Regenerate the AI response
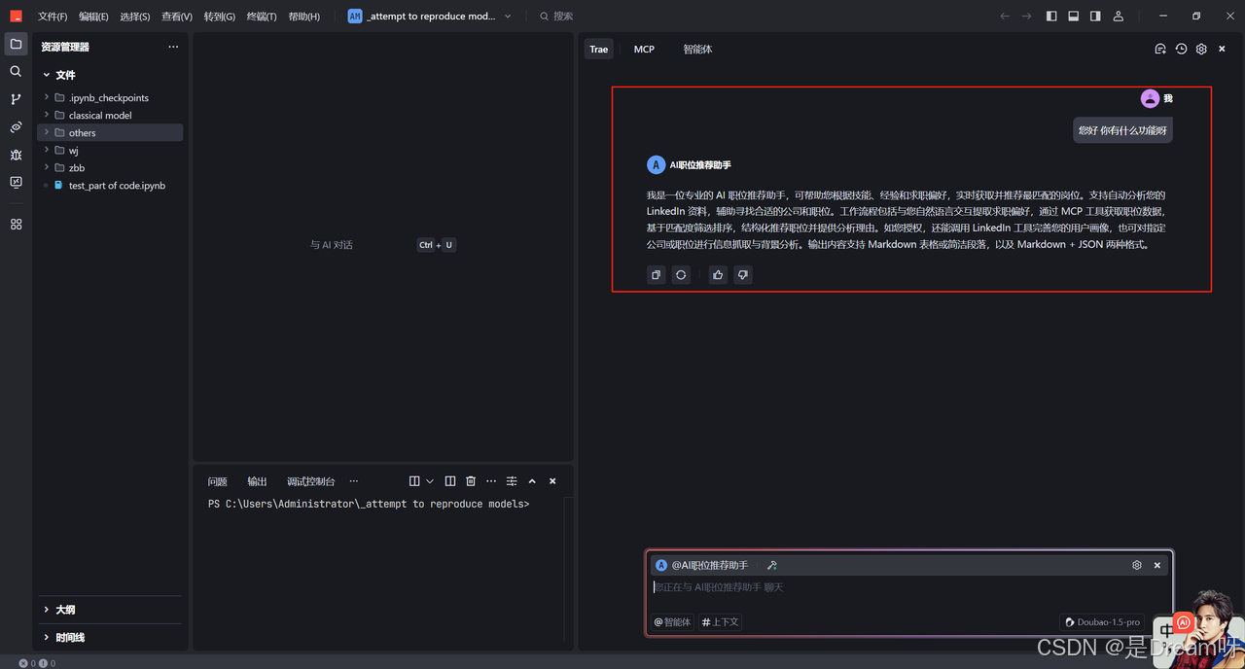Viewport: 1245px width, 669px height. click(681, 275)
